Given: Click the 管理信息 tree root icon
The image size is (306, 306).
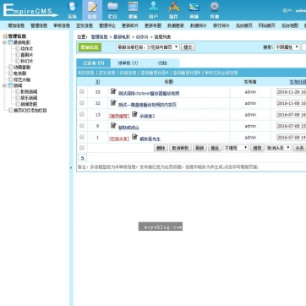Looking at the screenshot, I should (5, 36).
